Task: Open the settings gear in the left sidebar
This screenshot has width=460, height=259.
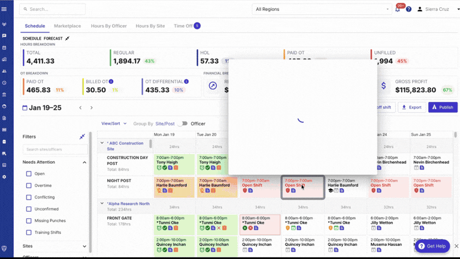Action: click(4, 177)
